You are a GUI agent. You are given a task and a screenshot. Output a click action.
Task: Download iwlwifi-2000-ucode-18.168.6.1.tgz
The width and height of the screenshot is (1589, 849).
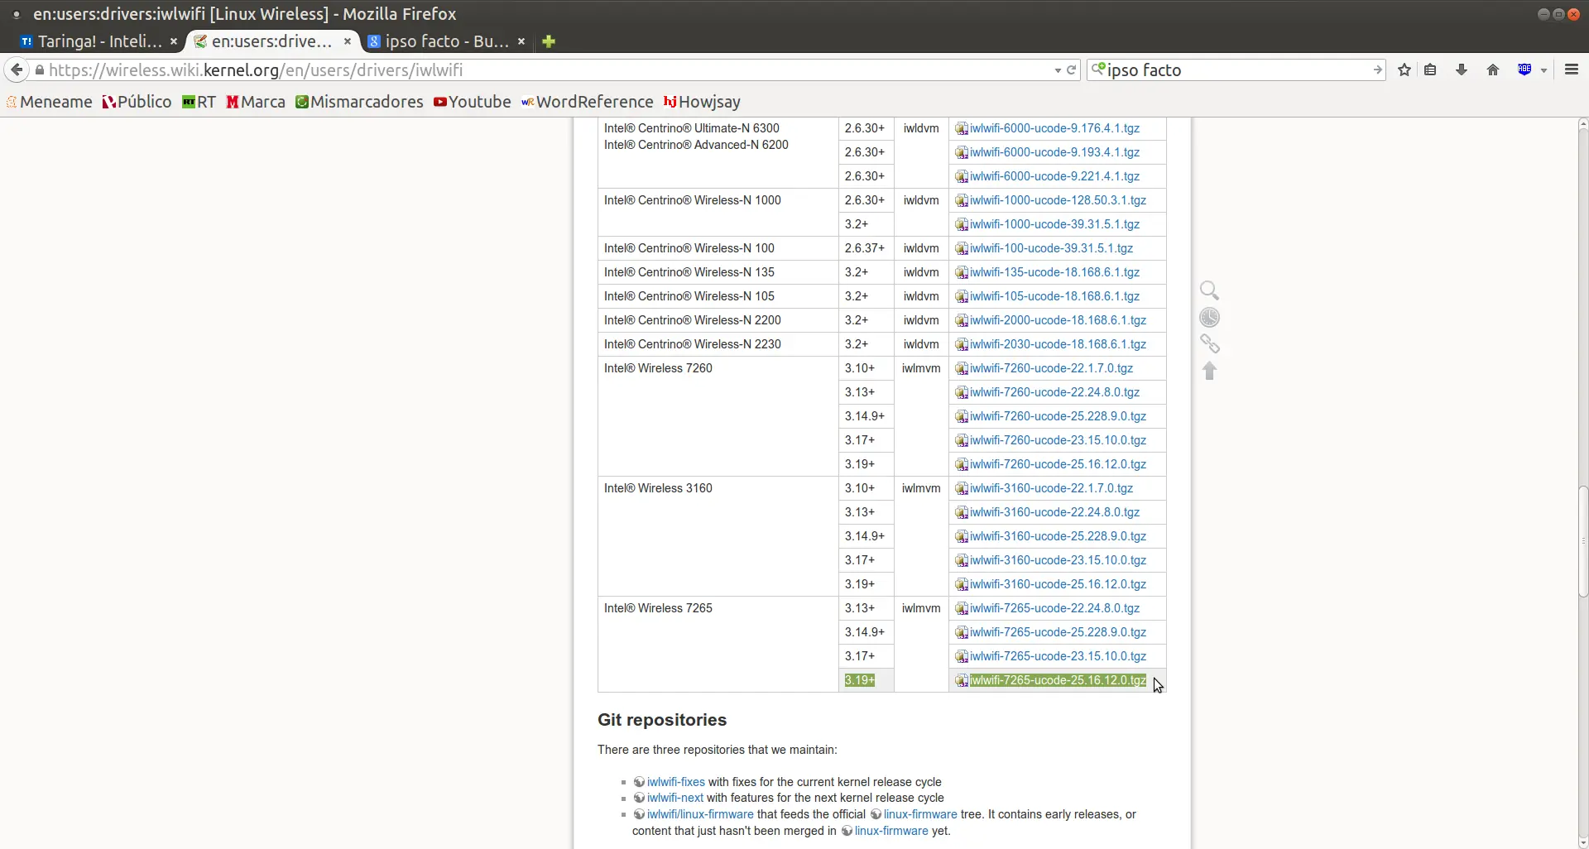[x=1058, y=320]
